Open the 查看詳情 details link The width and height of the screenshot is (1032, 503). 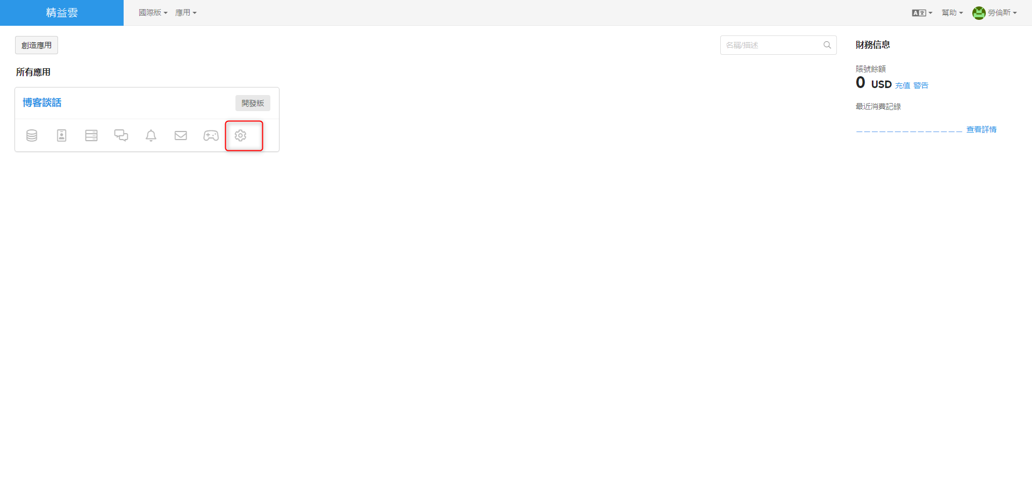981,129
